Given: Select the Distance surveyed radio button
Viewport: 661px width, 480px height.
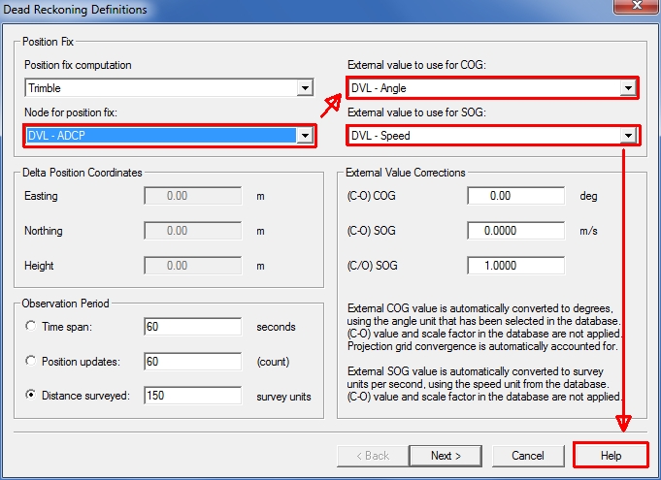Looking at the screenshot, I should tap(30, 395).
